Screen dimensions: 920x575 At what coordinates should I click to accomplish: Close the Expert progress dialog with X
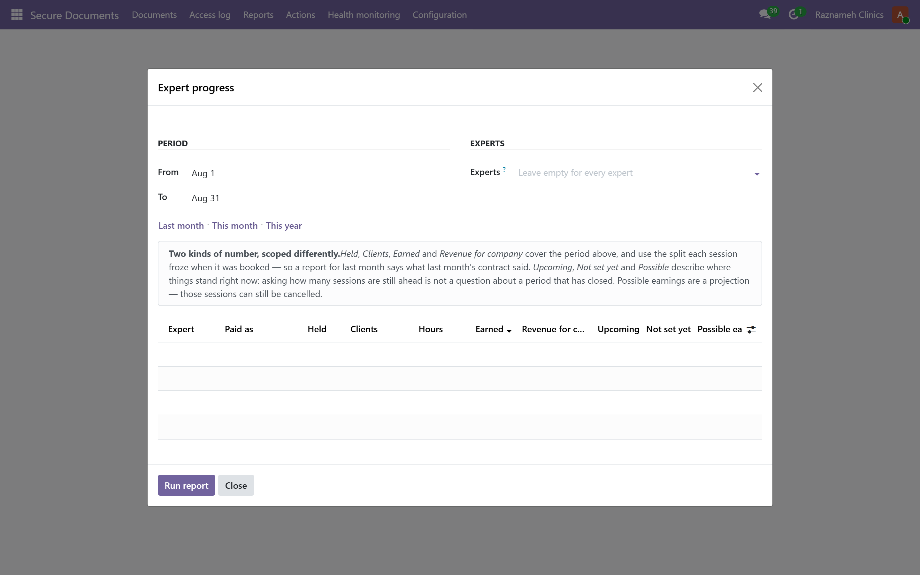[757, 88]
